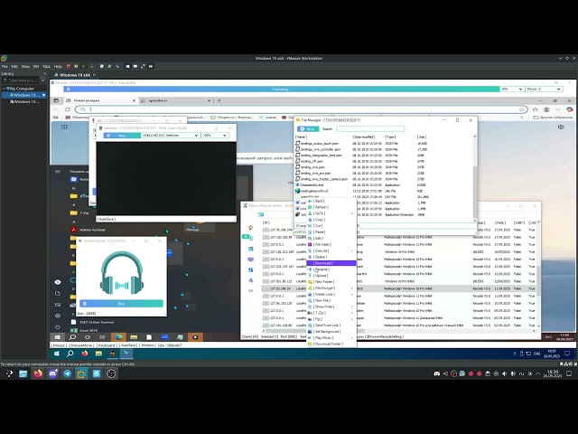Toggle Mouse option in Monitor status bar
Image resolution: width=578 pixels, height=434 pixels.
59,345
